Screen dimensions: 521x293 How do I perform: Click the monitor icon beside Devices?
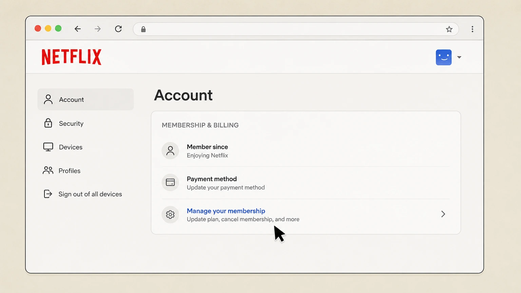click(48, 147)
